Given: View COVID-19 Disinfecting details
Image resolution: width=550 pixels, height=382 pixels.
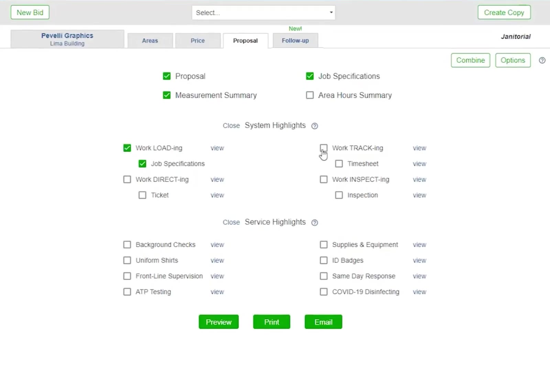Looking at the screenshot, I should tap(419, 292).
